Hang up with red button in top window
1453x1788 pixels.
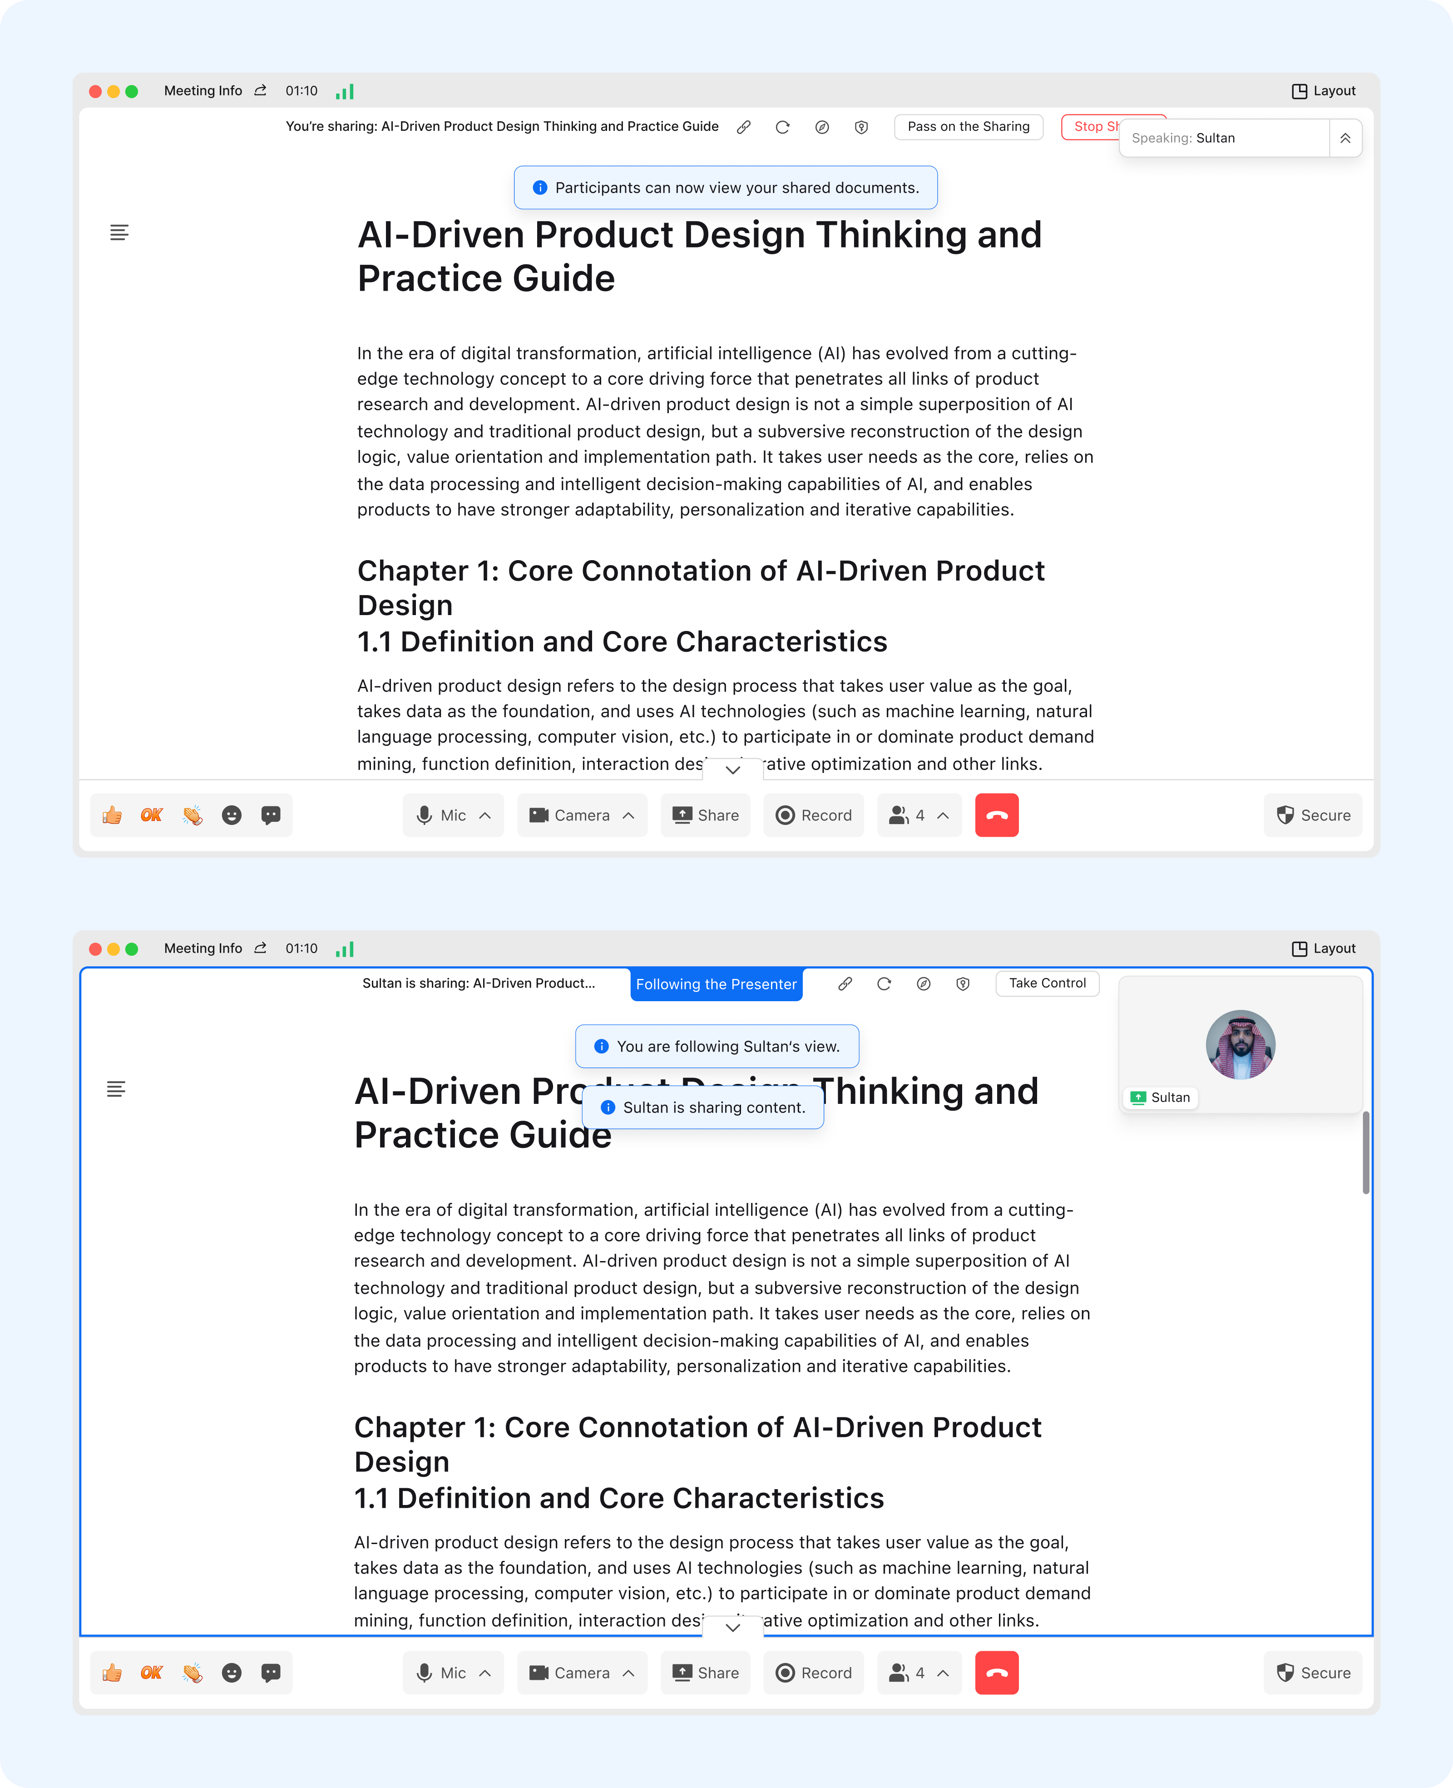(996, 815)
